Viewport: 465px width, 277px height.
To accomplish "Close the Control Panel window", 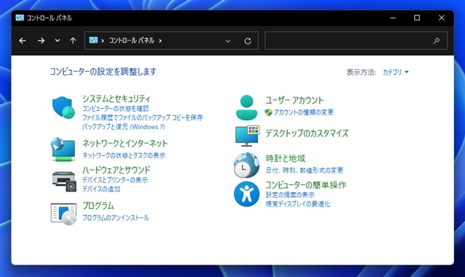I will (x=442, y=17).
